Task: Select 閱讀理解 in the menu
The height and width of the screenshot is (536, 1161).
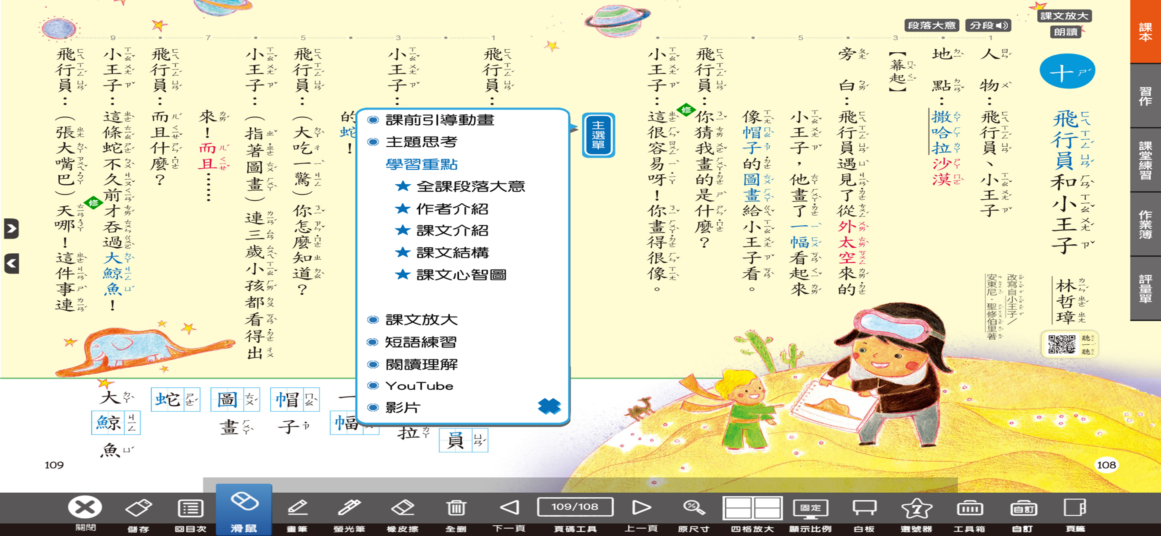Action: [x=422, y=364]
